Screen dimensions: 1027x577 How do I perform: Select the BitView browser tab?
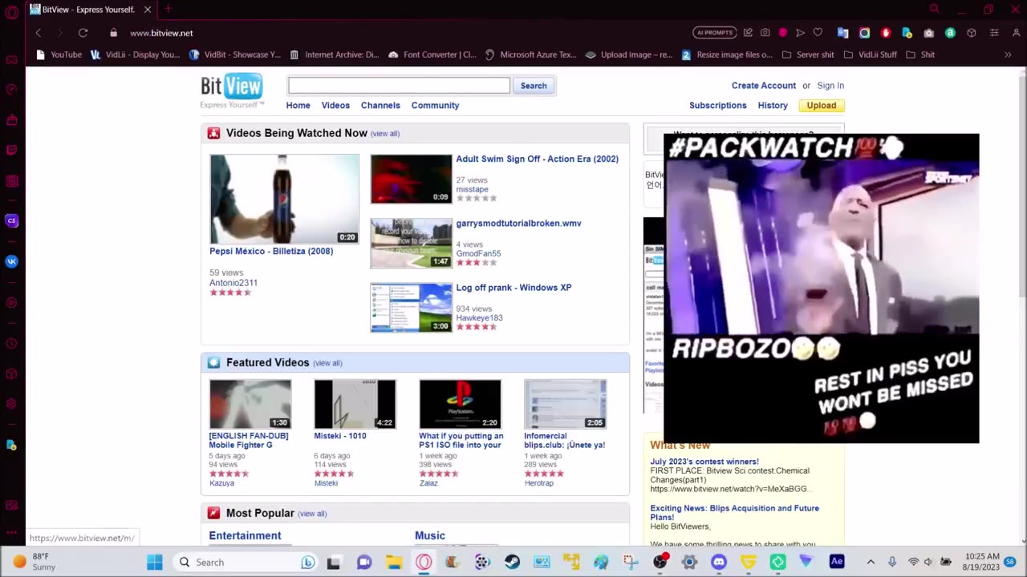point(91,10)
